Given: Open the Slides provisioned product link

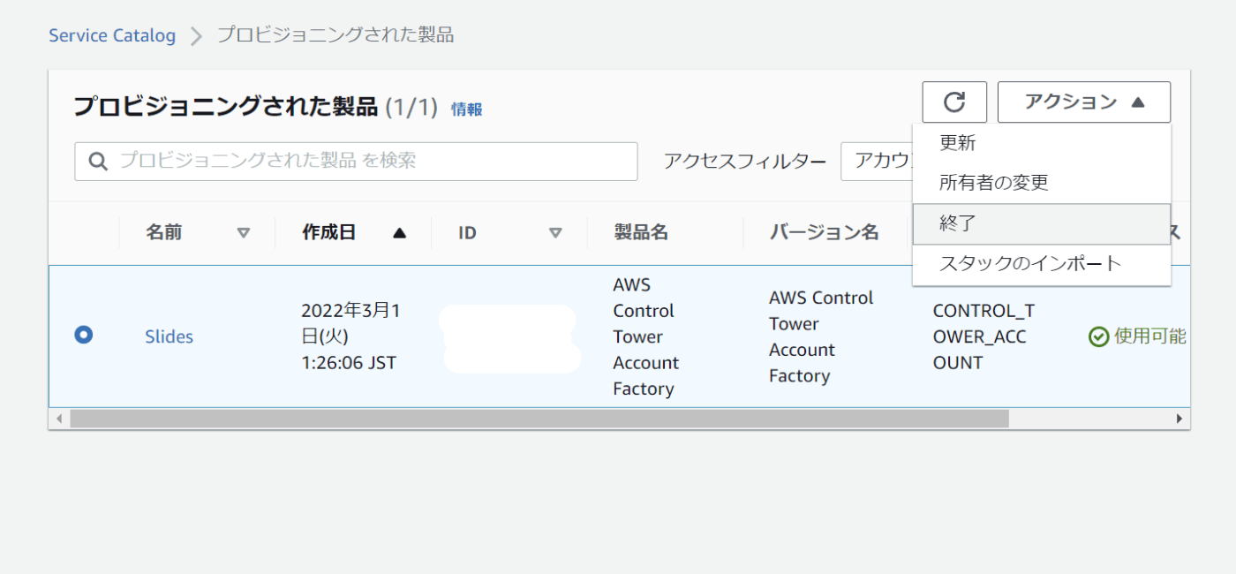Looking at the screenshot, I should pos(169,336).
